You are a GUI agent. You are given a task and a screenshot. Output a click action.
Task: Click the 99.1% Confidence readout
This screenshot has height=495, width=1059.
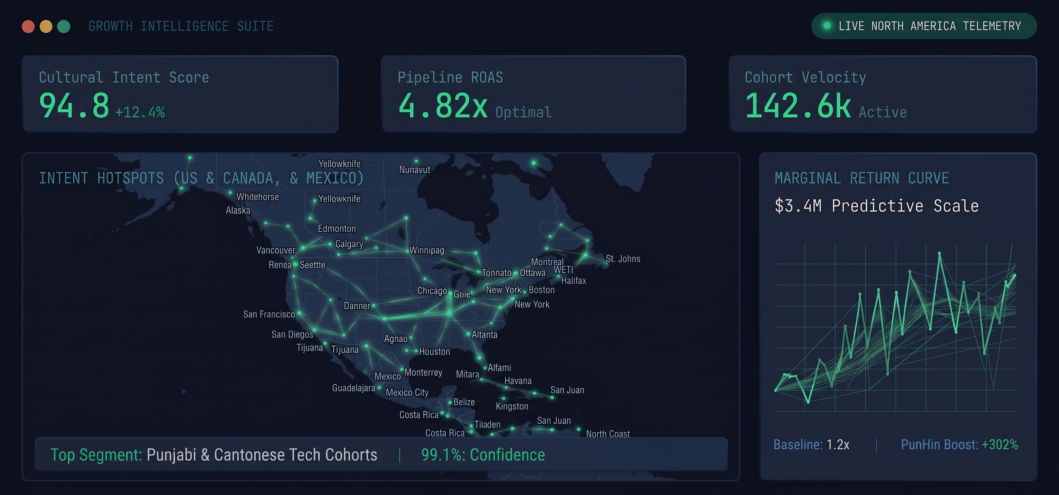(x=483, y=455)
